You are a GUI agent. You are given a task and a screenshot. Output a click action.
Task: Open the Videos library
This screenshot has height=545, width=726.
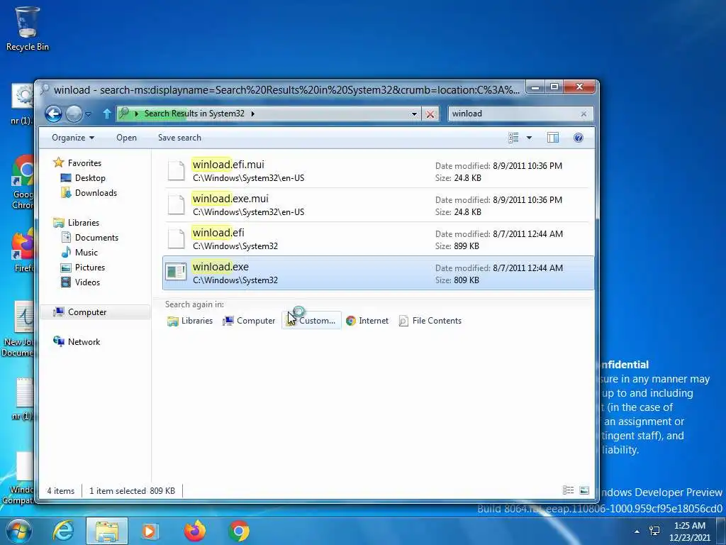point(87,282)
